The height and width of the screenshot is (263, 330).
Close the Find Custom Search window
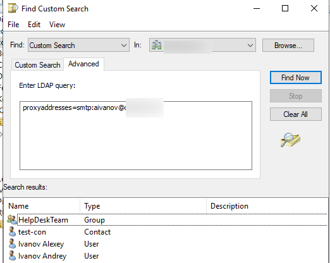[x=314, y=8]
